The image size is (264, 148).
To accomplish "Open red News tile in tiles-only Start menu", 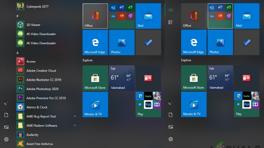I will click(x=247, y=78).
